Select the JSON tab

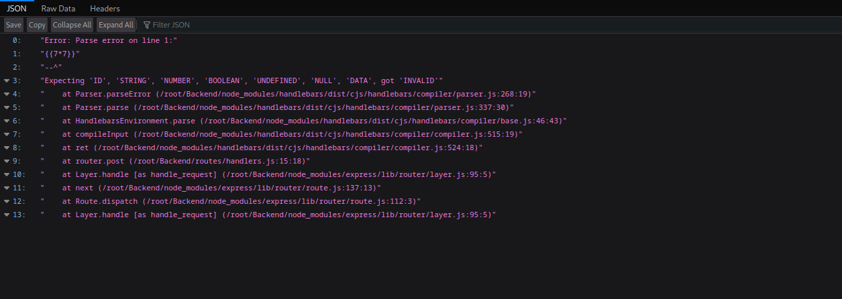(x=16, y=9)
